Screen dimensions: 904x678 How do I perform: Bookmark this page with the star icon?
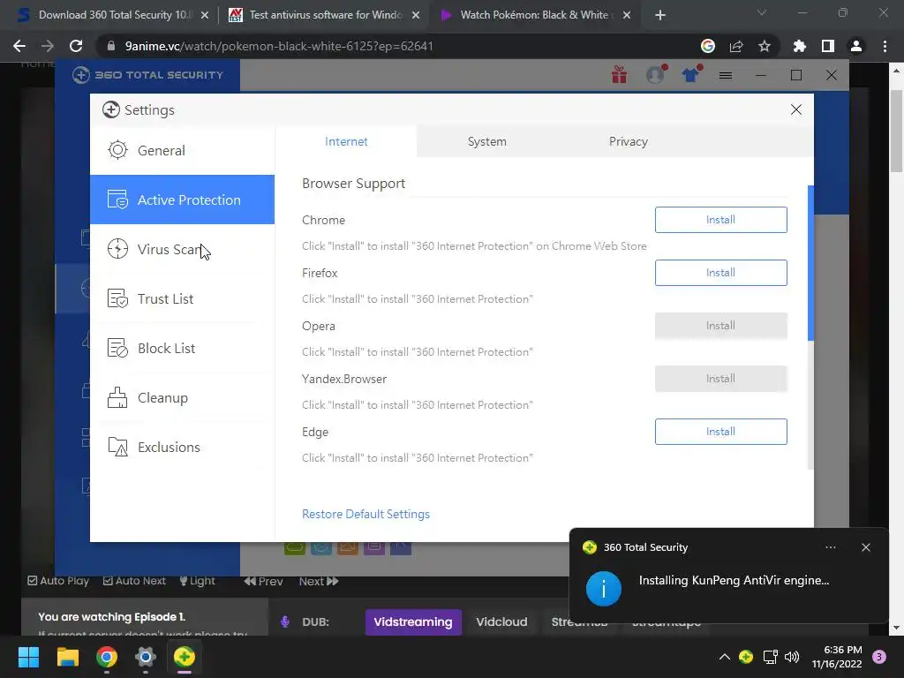click(x=765, y=46)
